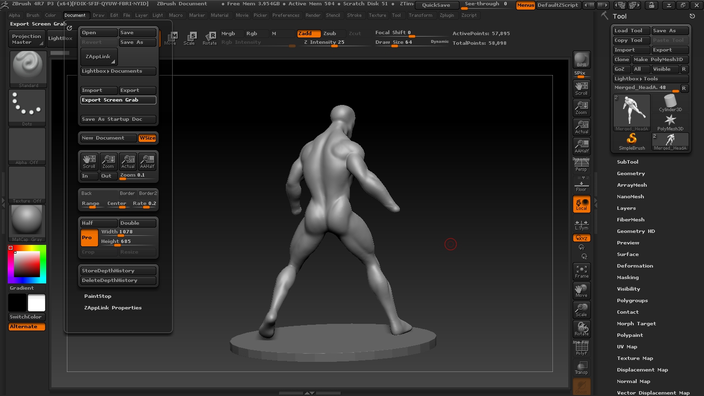Pick a color in the color picker
Viewport: 704px width, 396px height.
[x=27, y=264]
